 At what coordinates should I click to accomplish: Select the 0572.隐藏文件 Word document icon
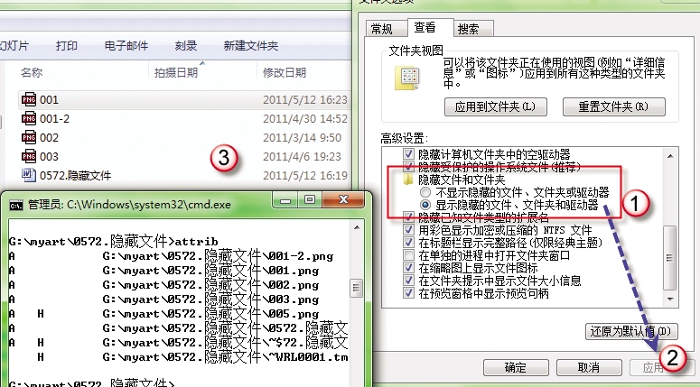(x=29, y=175)
